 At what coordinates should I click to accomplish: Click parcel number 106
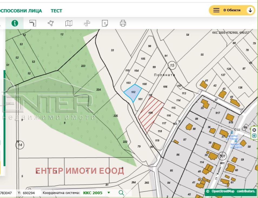point(165,87)
